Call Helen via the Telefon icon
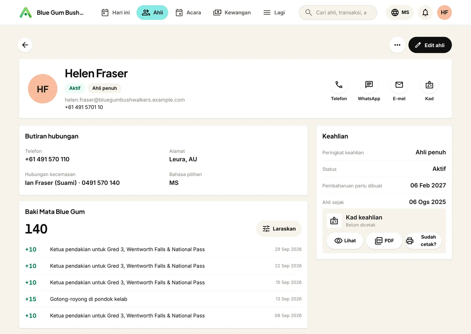This screenshot has width=471, height=334. pos(339,85)
